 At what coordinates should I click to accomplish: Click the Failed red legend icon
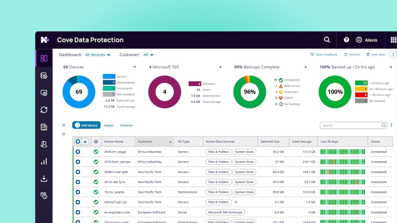coord(281,98)
